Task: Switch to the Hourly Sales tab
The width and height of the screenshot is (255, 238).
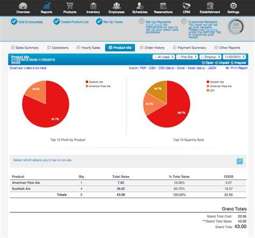Action: (x=88, y=48)
